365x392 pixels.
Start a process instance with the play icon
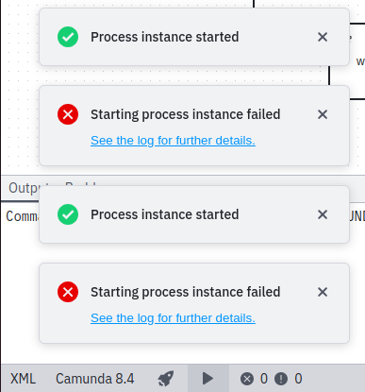pos(207,379)
